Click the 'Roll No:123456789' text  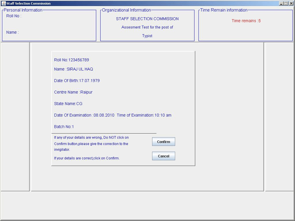[71, 60]
